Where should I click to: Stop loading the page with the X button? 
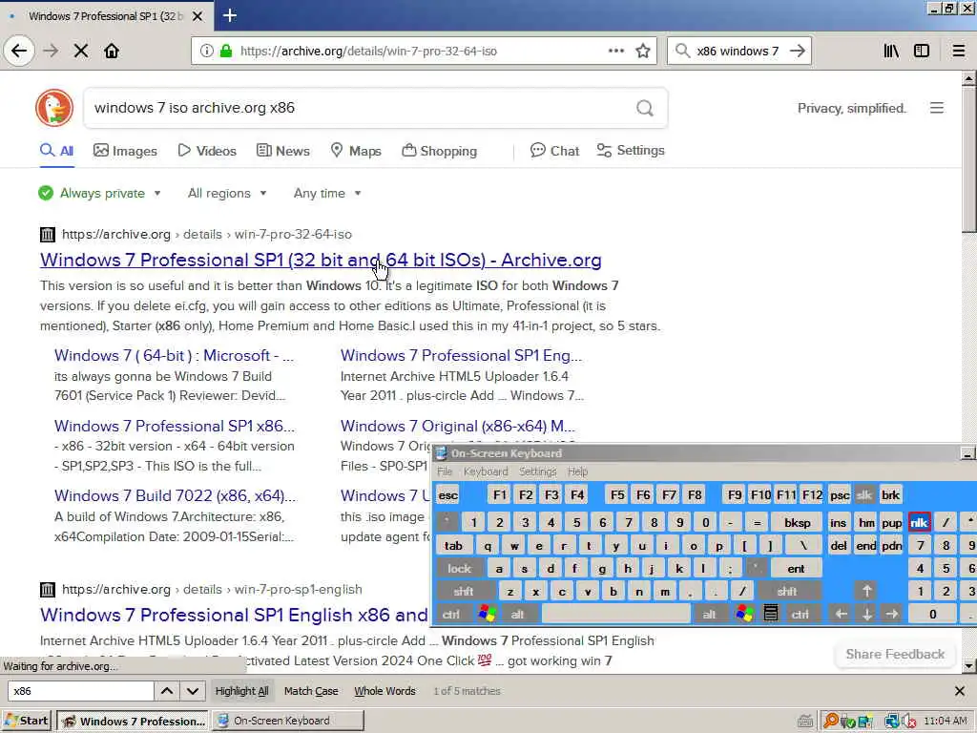81,52
